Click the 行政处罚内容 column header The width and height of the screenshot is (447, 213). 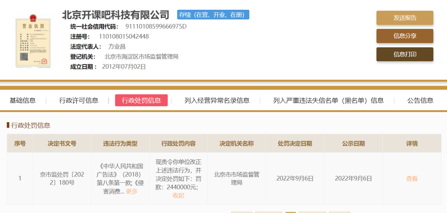point(178,143)
